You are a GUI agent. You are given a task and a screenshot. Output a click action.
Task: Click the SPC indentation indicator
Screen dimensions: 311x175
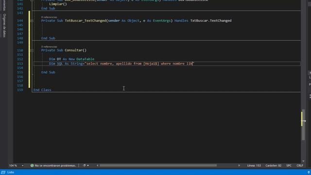[x=289, y=165]
